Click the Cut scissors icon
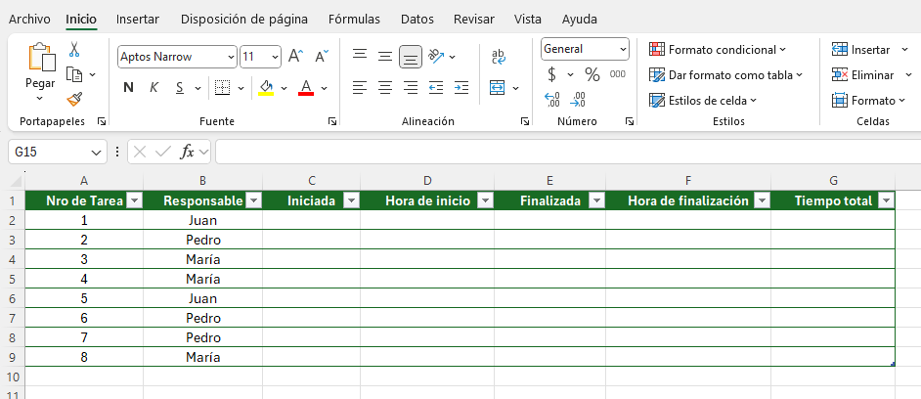Image resolution: width=921 pixels, height=399 pixels. point(74,49)
